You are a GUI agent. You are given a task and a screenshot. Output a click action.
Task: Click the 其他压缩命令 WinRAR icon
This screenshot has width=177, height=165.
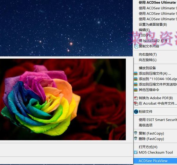tap(136, 90)
